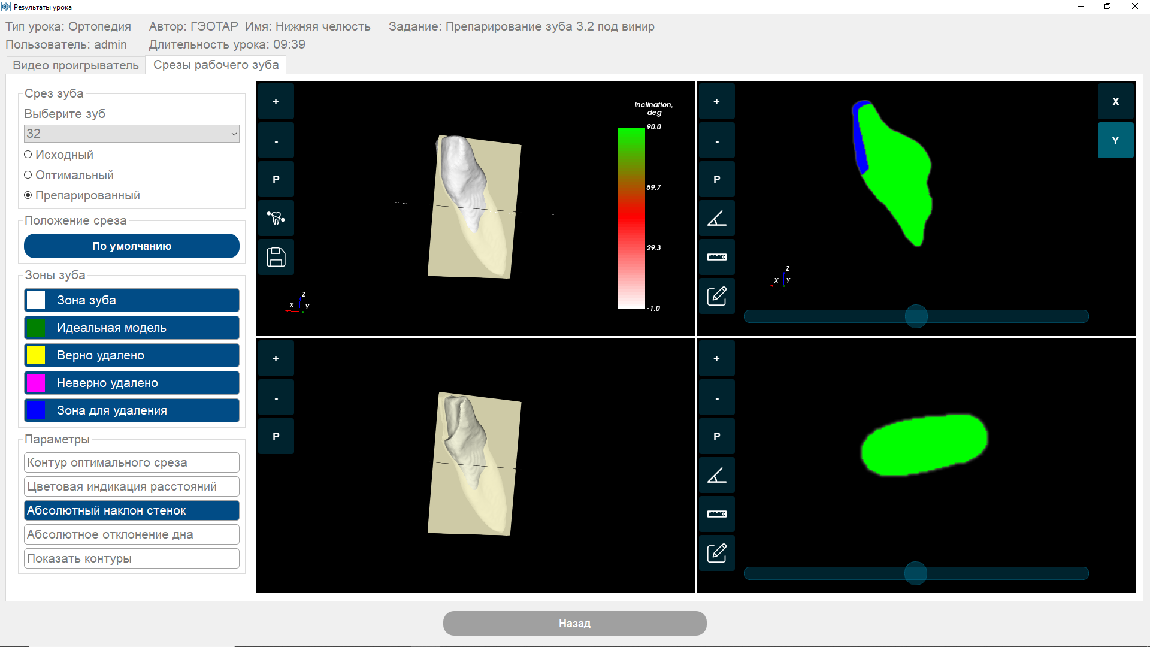Image resolution: width=1150 pixels, height=647 pixels.
Task: Open the tooth selection dropdown showing 32
Action: [x=132, y=134]
